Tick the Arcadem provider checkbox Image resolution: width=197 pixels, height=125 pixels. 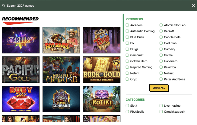127,25
